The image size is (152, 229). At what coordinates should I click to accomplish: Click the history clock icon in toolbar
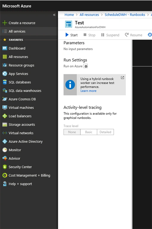click(x=150, y=35)
